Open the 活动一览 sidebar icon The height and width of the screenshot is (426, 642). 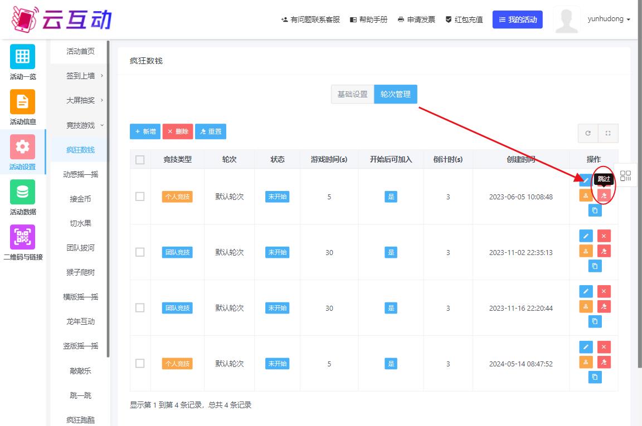(22, 56)
